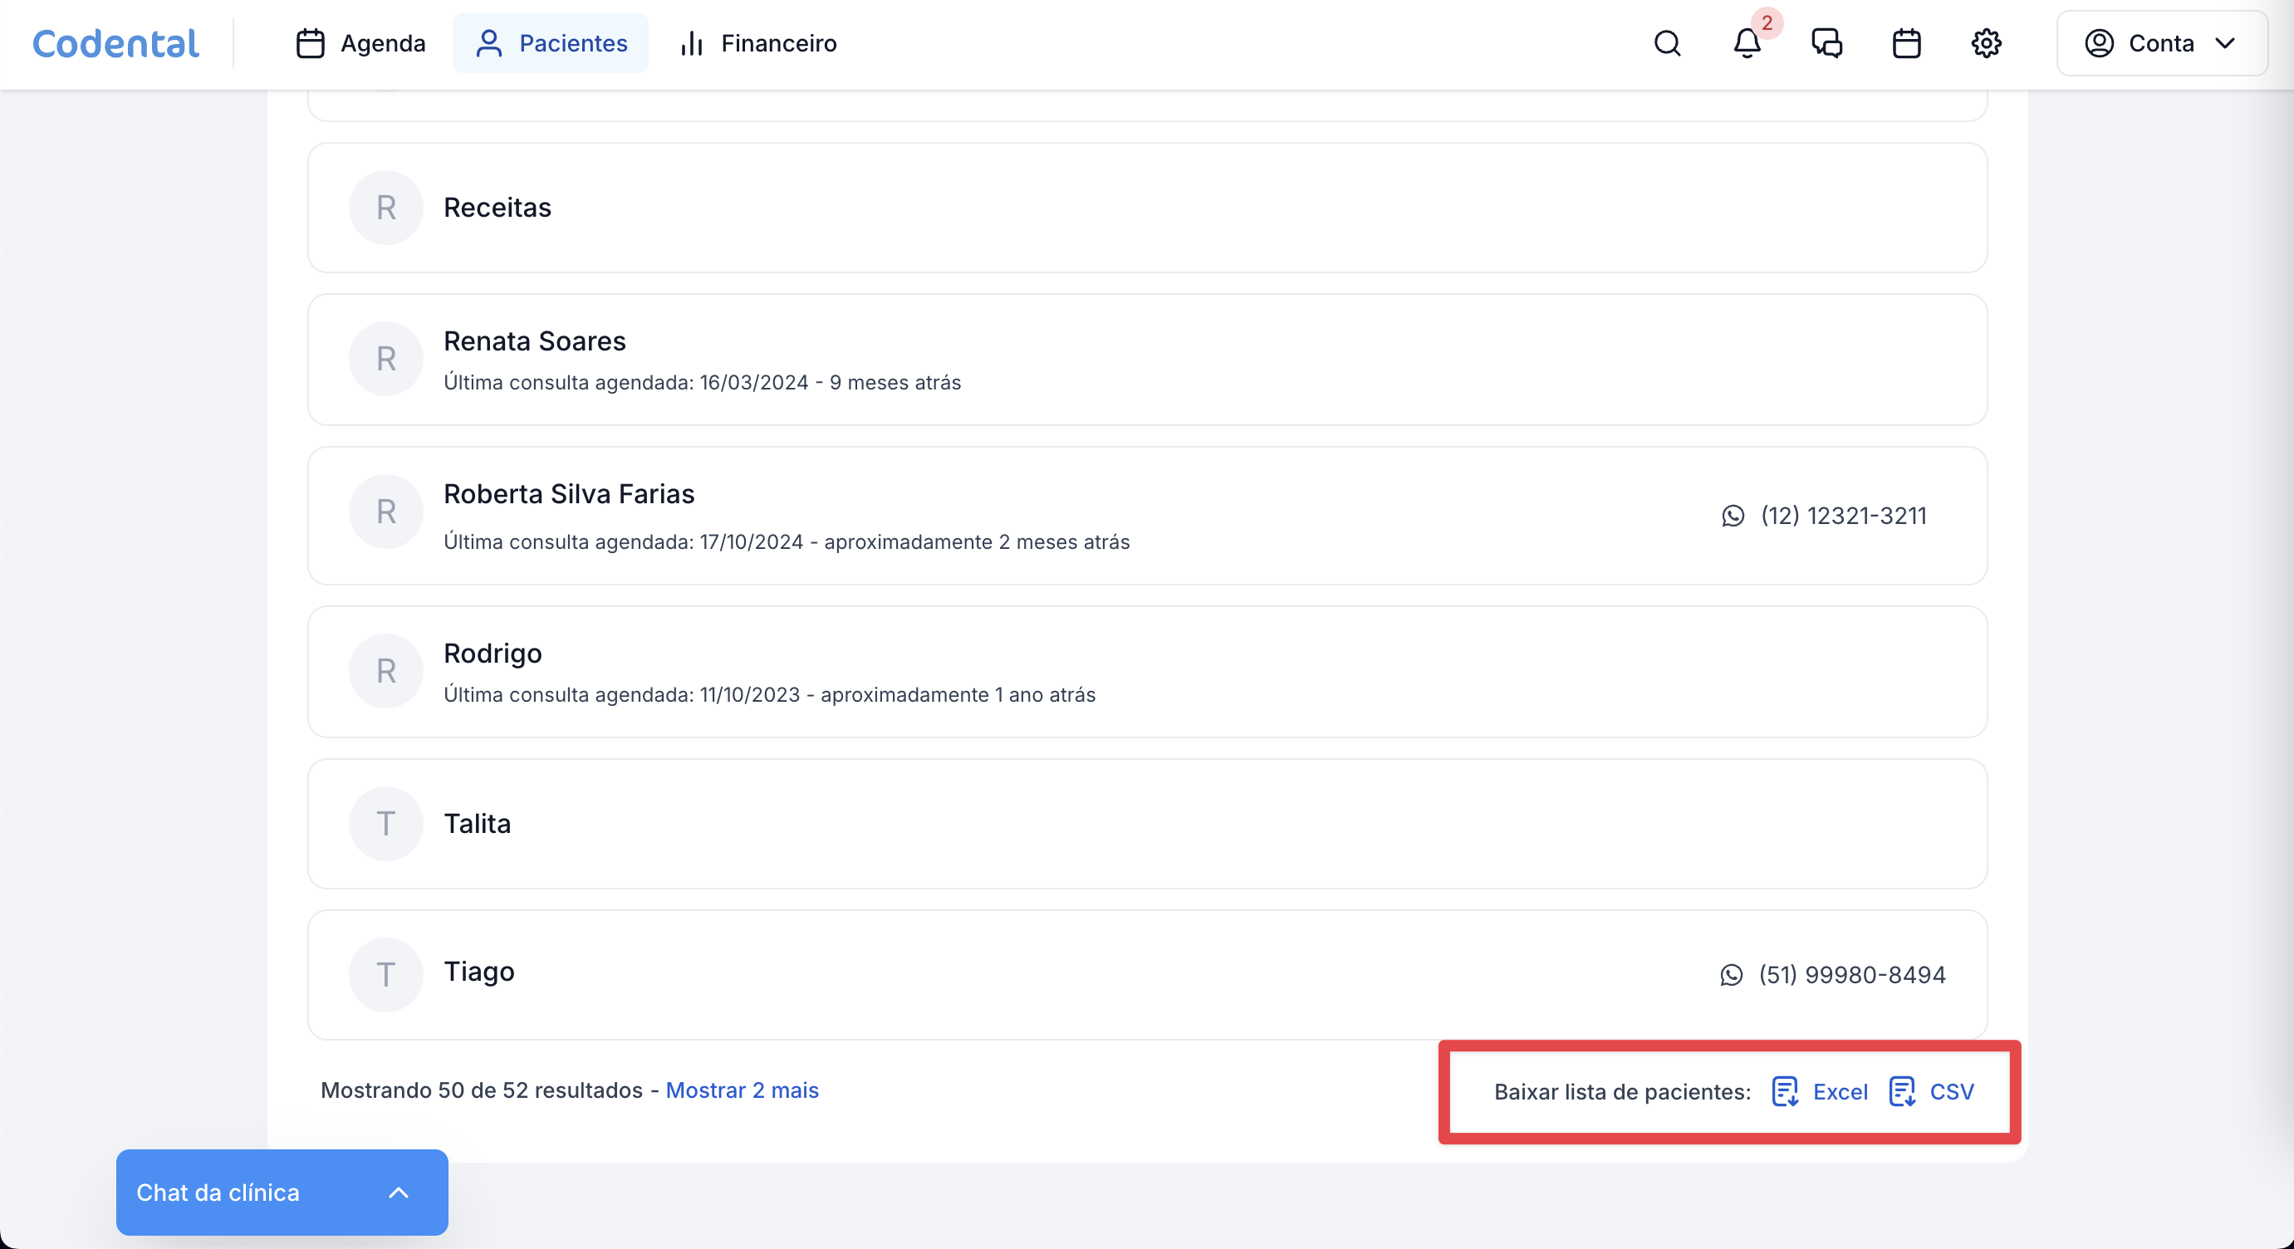
Task: Click WhatsApp icon next to Roberta's phone
Action: tap(1733, 516)
